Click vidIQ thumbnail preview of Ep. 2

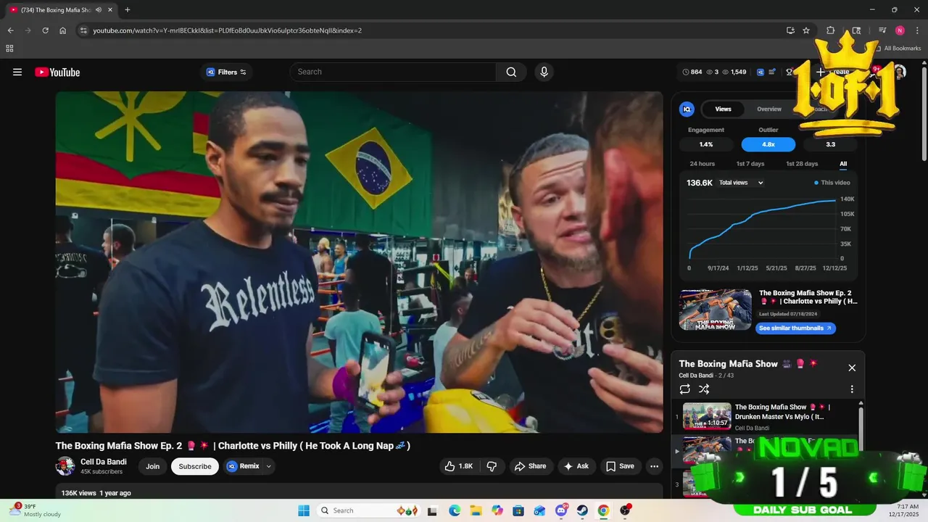tap(716, 310)
